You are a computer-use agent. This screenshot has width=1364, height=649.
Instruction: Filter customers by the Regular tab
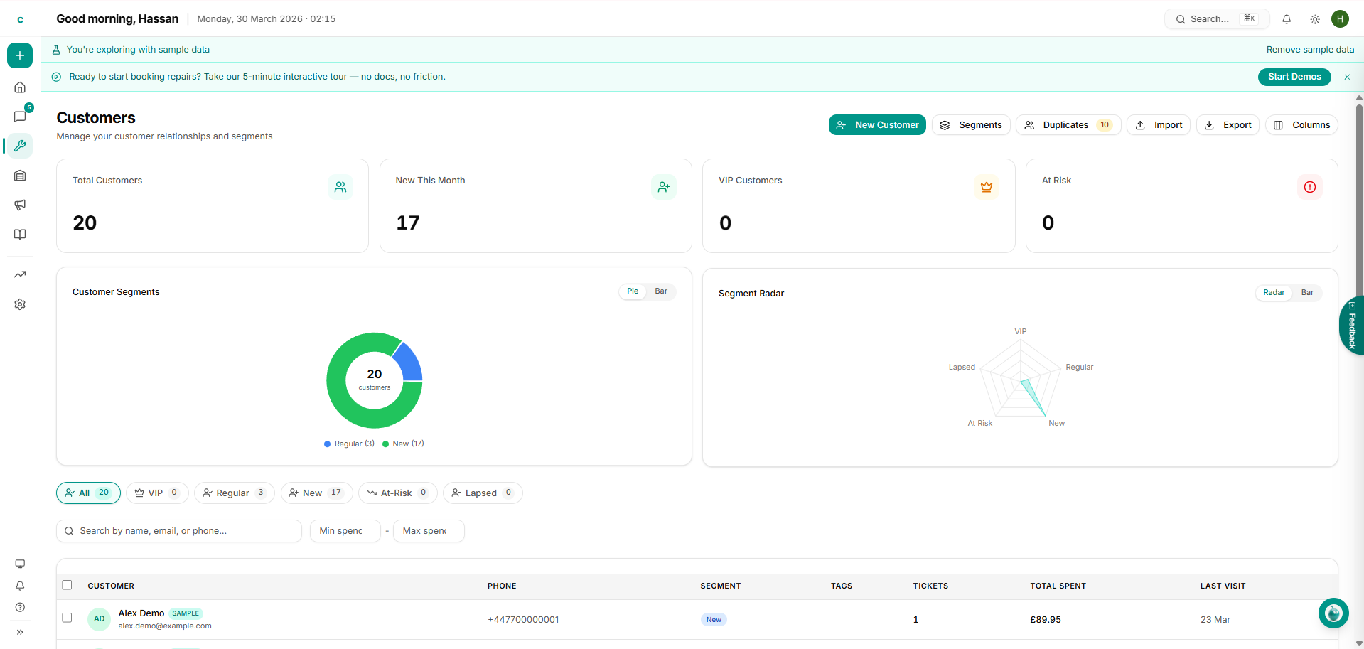pos(234,493)
